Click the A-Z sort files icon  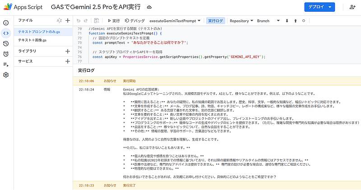pyautogui.click(x=59, y=20)
